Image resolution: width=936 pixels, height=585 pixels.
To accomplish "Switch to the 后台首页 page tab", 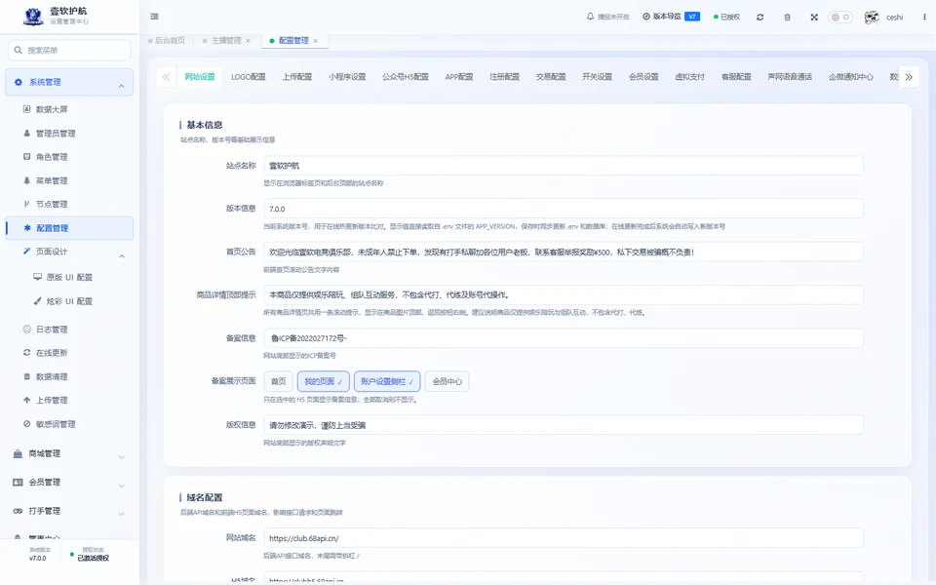I will pos(167,41).
